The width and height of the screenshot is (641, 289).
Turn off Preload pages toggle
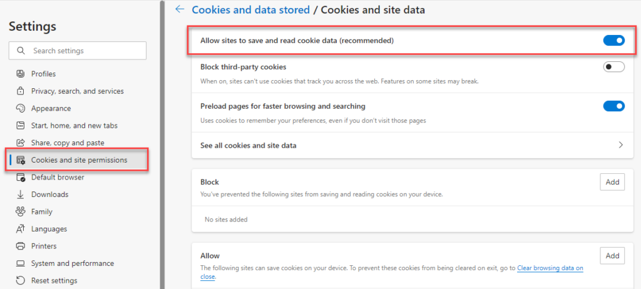[613, 106]
